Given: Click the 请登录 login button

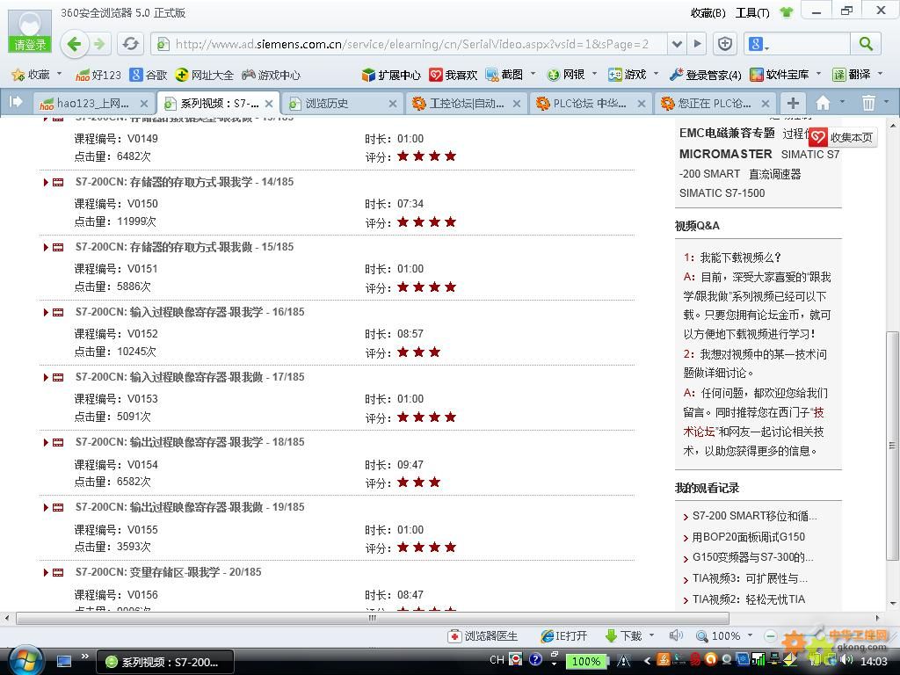Looking at the screenshot, I should [x=29, y=45].
